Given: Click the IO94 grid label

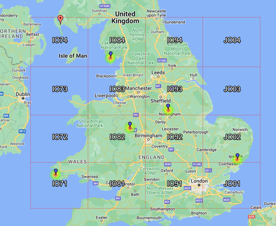Looking at the screenshot, I should tap(175, 40).
